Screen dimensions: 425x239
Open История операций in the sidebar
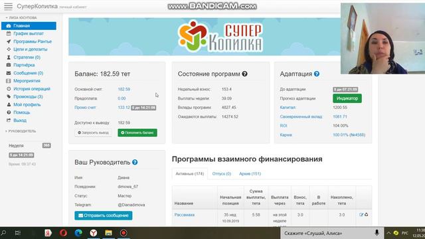(32, 88)
